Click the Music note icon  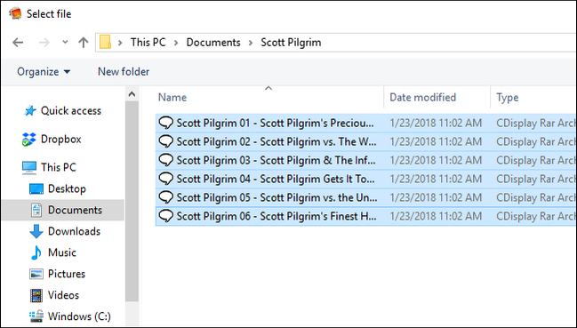click(36, 252)
